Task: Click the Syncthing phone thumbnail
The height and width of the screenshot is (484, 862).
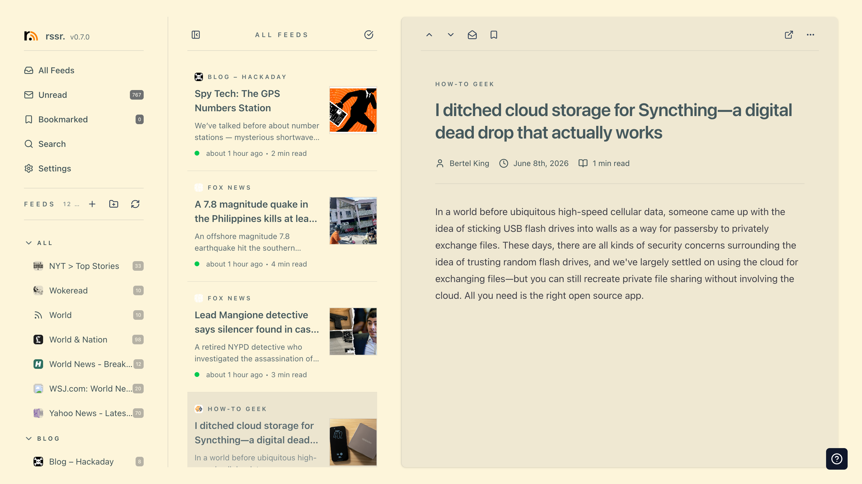Action: [x=353, y=442]
